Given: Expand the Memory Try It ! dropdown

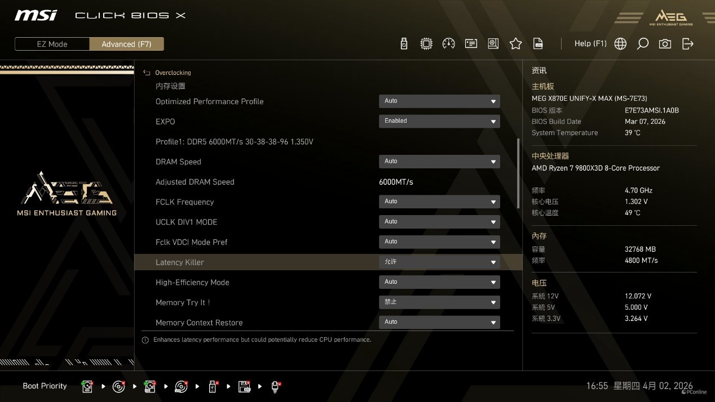Looking at the screenshot, I should [x=439, y=302].
